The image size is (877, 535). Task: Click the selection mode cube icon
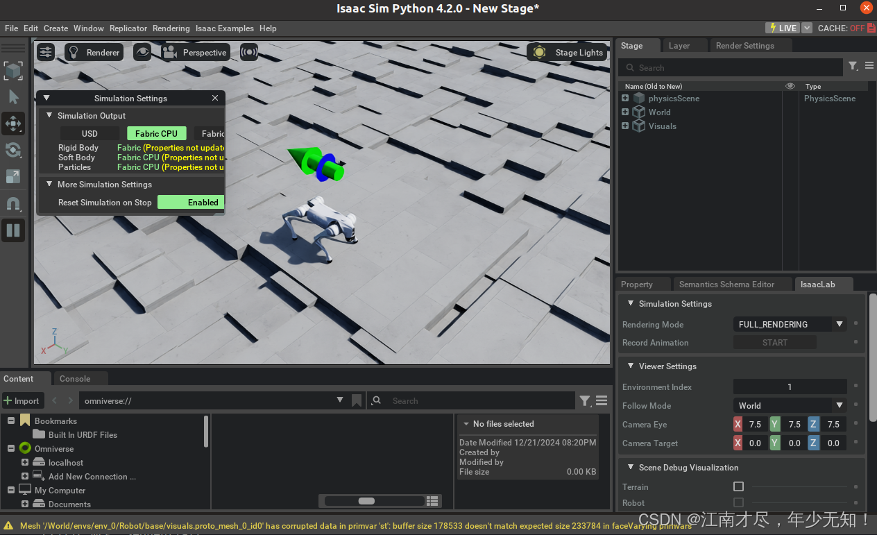pyautogui.click(x=13, y=70)
